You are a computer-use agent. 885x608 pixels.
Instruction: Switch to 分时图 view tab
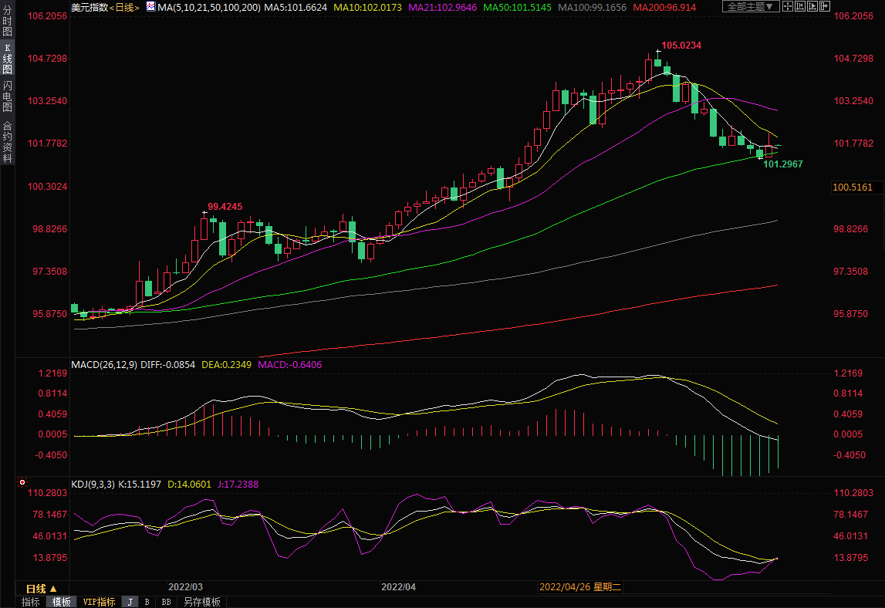[7, 22]
